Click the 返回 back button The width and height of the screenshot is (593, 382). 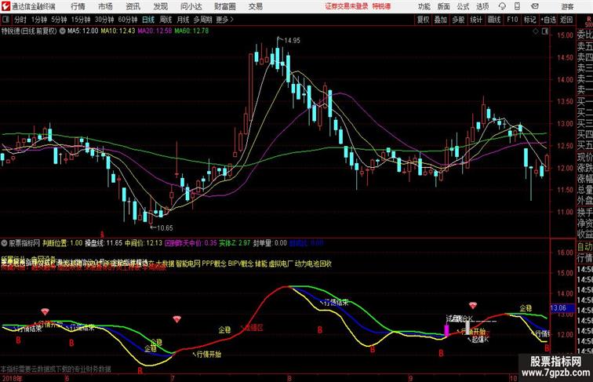[x=566, y=20]
